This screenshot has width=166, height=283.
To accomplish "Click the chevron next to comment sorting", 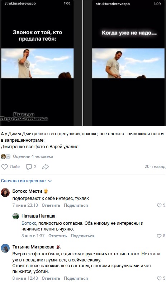I will pos(50,181).
